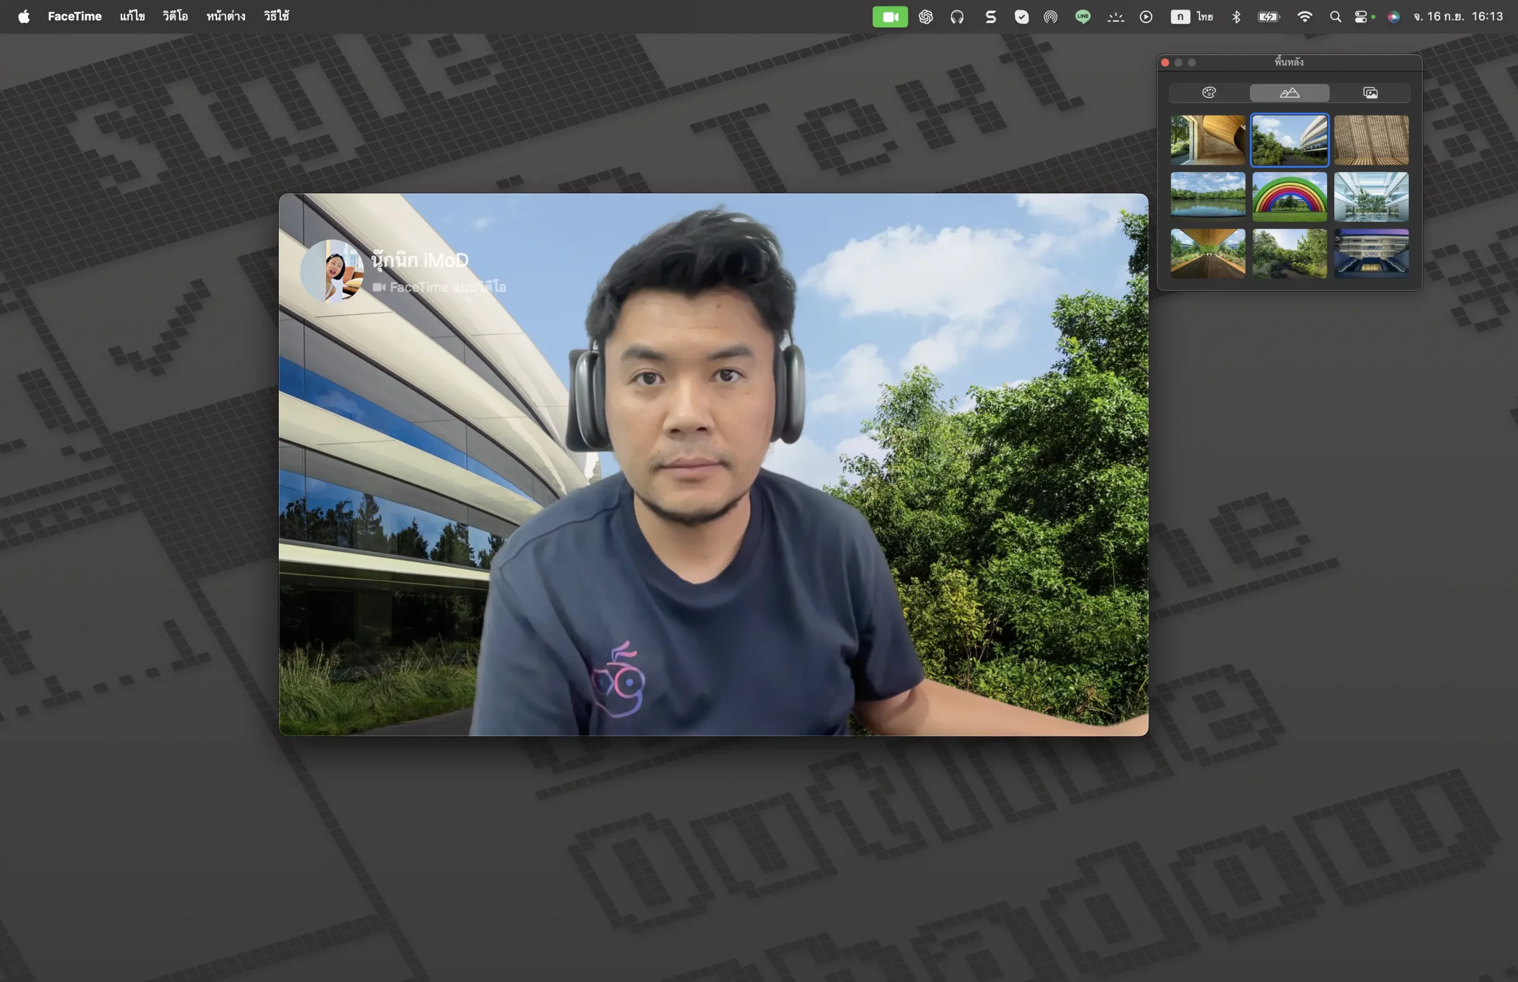Open the green FaceTime video menu bar icon
The width and height of the screenshot is (1518, 982).
click(890, 17)
